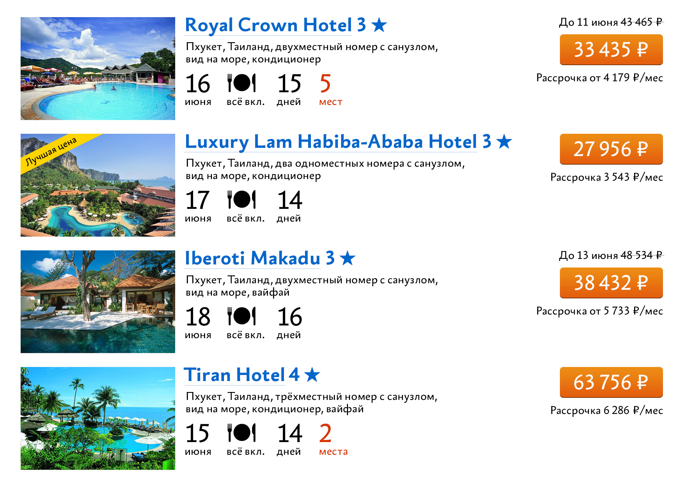Open the Royal Crown Hotel pool photo
The width and height of the screenshot is (687, 487).
tap(98, 69)
